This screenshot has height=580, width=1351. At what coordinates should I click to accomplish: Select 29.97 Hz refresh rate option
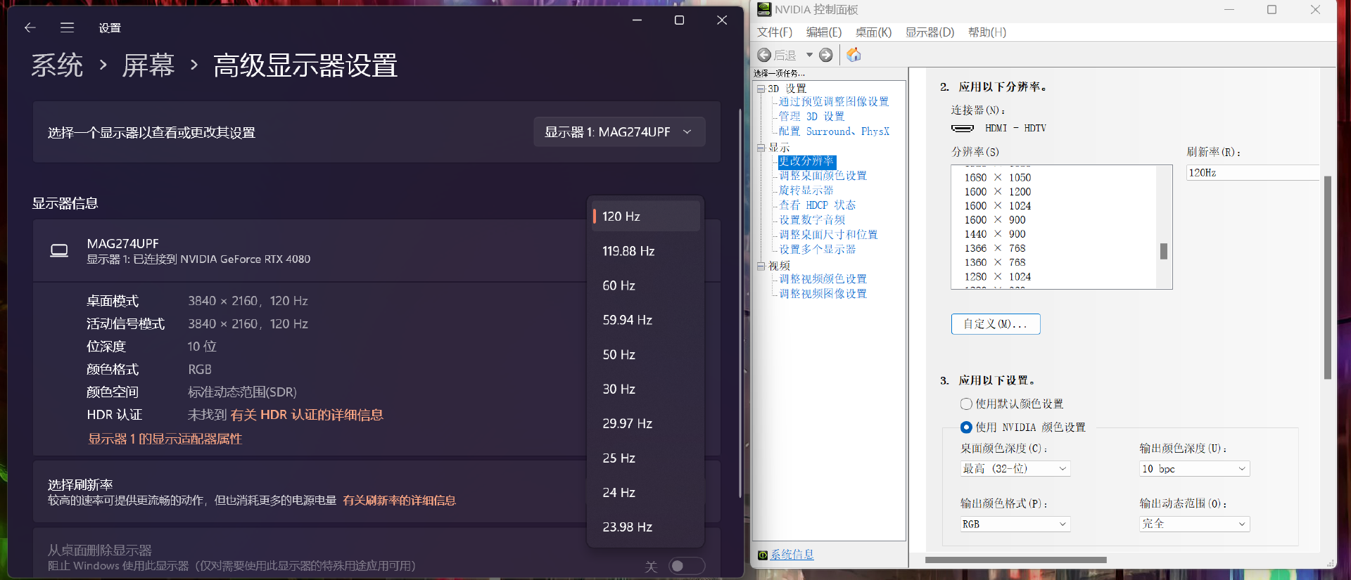pos(646,423)
